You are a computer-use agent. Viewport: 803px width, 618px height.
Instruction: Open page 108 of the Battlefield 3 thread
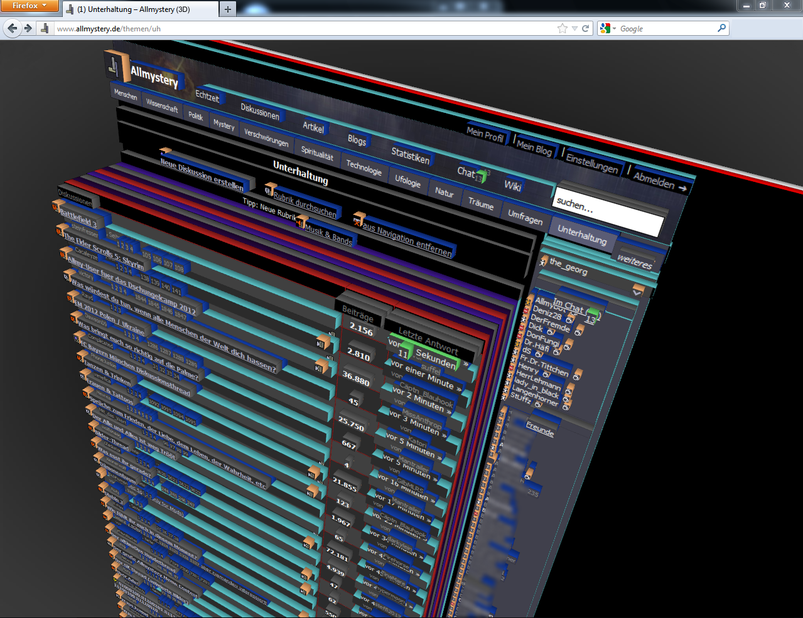179,268
